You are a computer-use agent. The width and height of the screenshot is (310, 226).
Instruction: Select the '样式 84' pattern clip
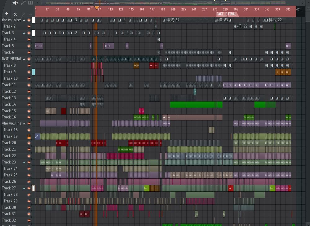(188, 20)
